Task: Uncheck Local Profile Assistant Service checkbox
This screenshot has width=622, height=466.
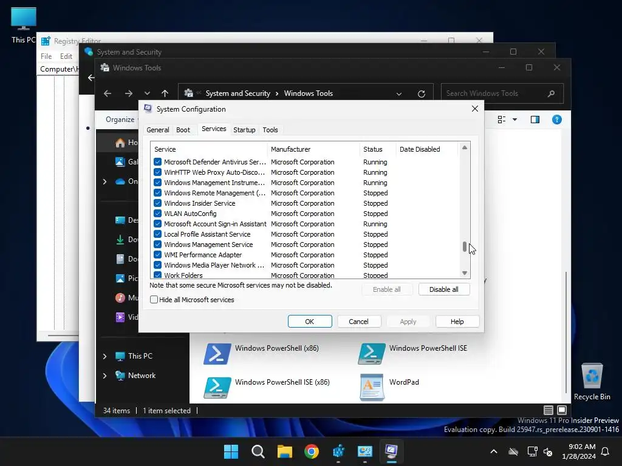Action: click(157, 234)
